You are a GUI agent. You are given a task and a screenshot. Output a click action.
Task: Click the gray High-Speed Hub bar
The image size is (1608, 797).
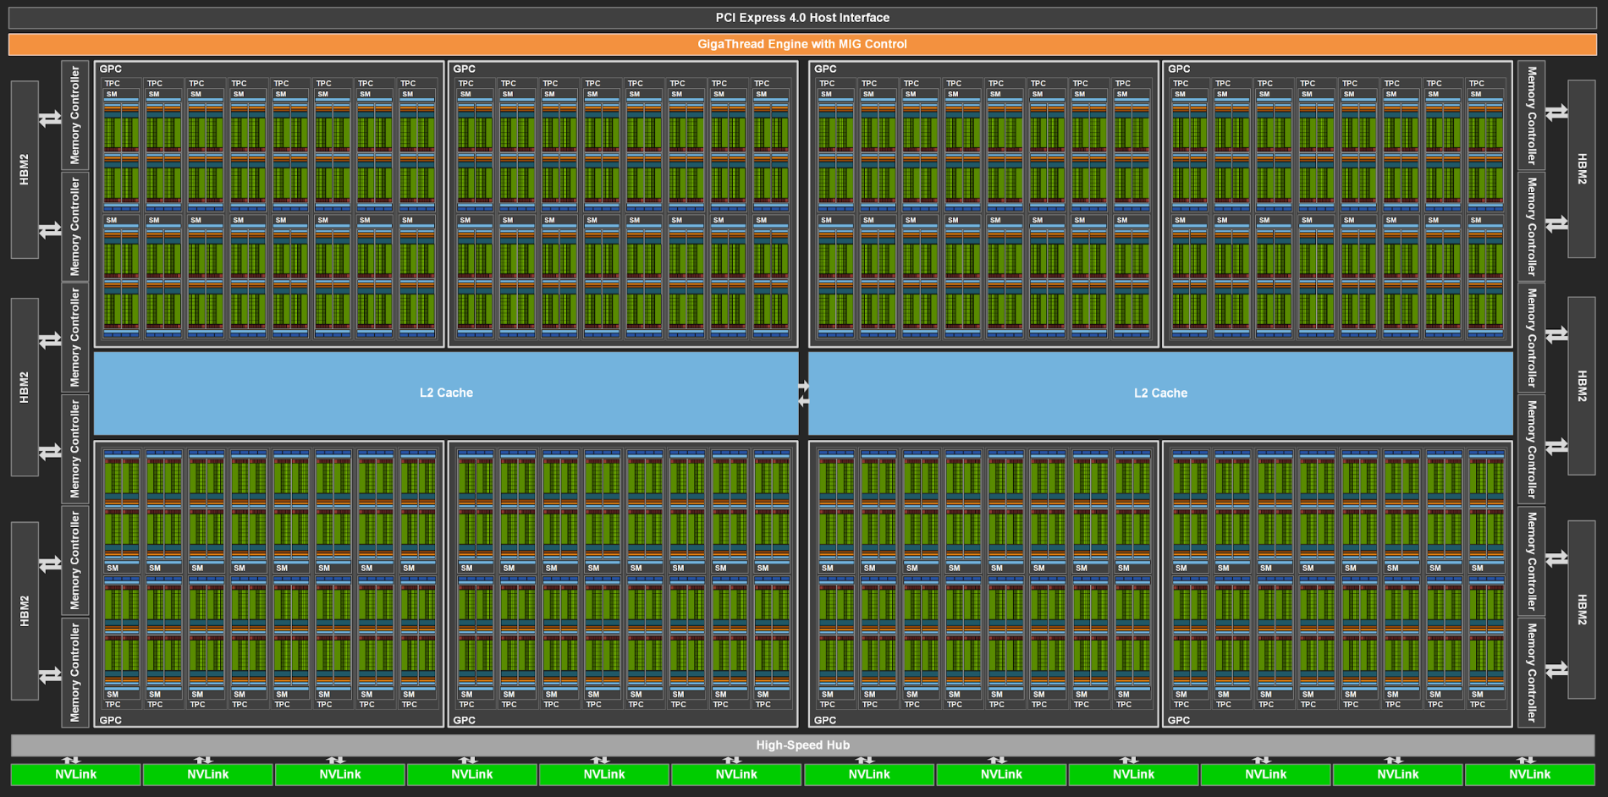point(802,745)
